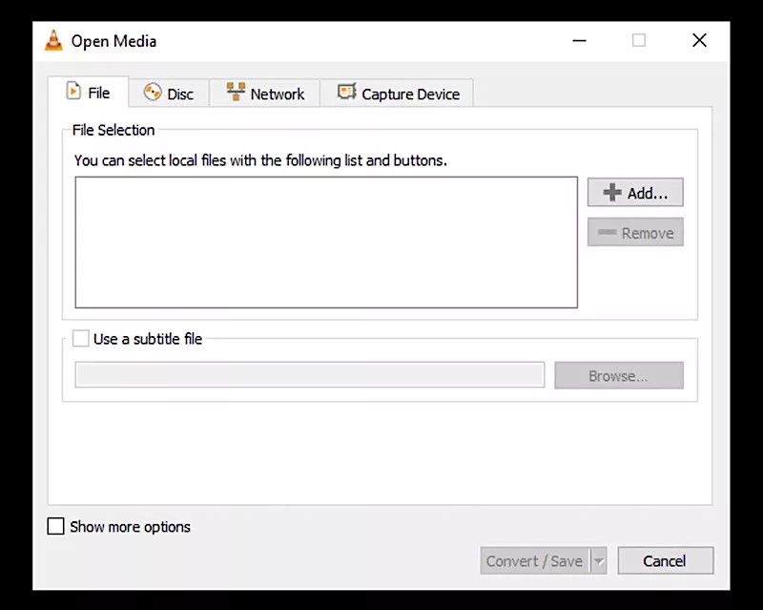Click the empty file selection list box
The height and width of the screenshot is (610, 763).
click(x=325, y=242)
